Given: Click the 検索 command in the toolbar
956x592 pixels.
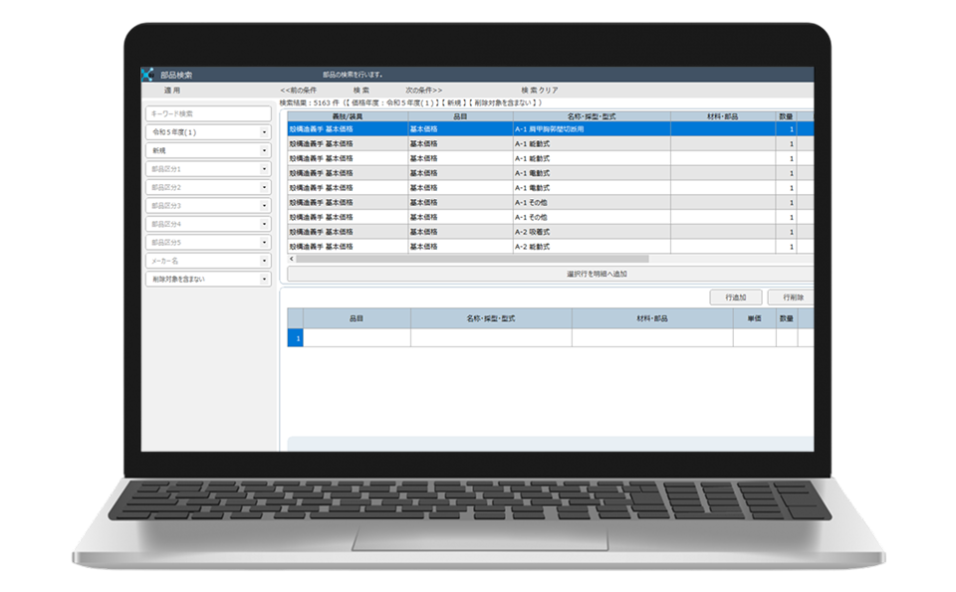Looking at the screenshot, I should [x=361, y=91].
